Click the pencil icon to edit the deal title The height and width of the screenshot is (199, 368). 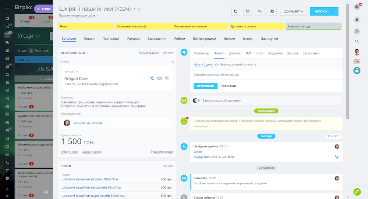(134, 9)
